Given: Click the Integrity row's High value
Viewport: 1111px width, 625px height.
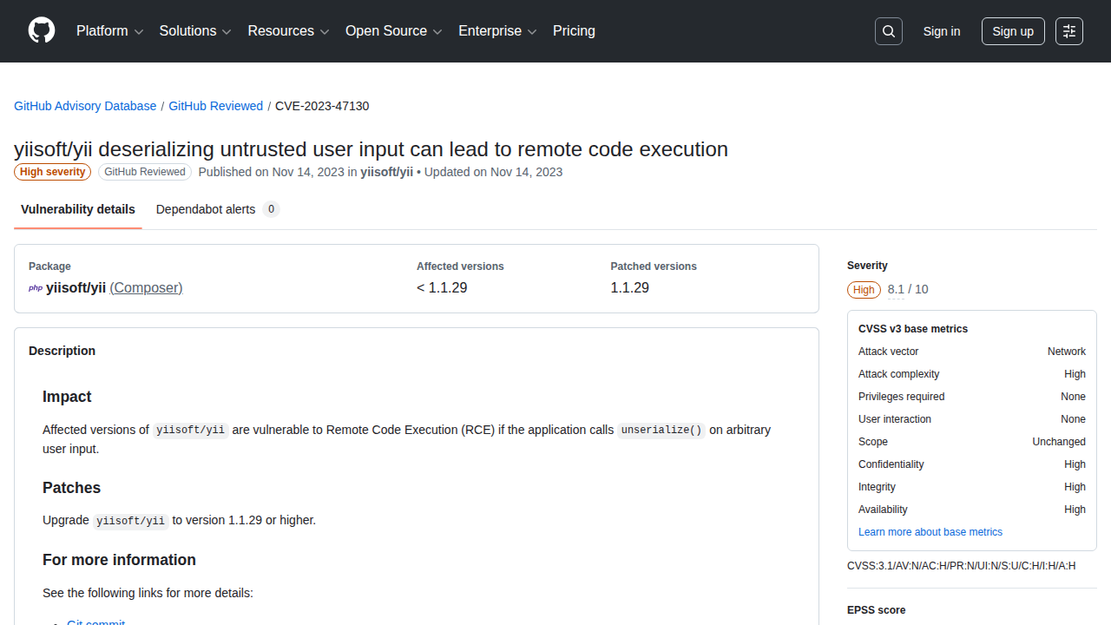Looking at the screenshot, I should point(1075,487).
